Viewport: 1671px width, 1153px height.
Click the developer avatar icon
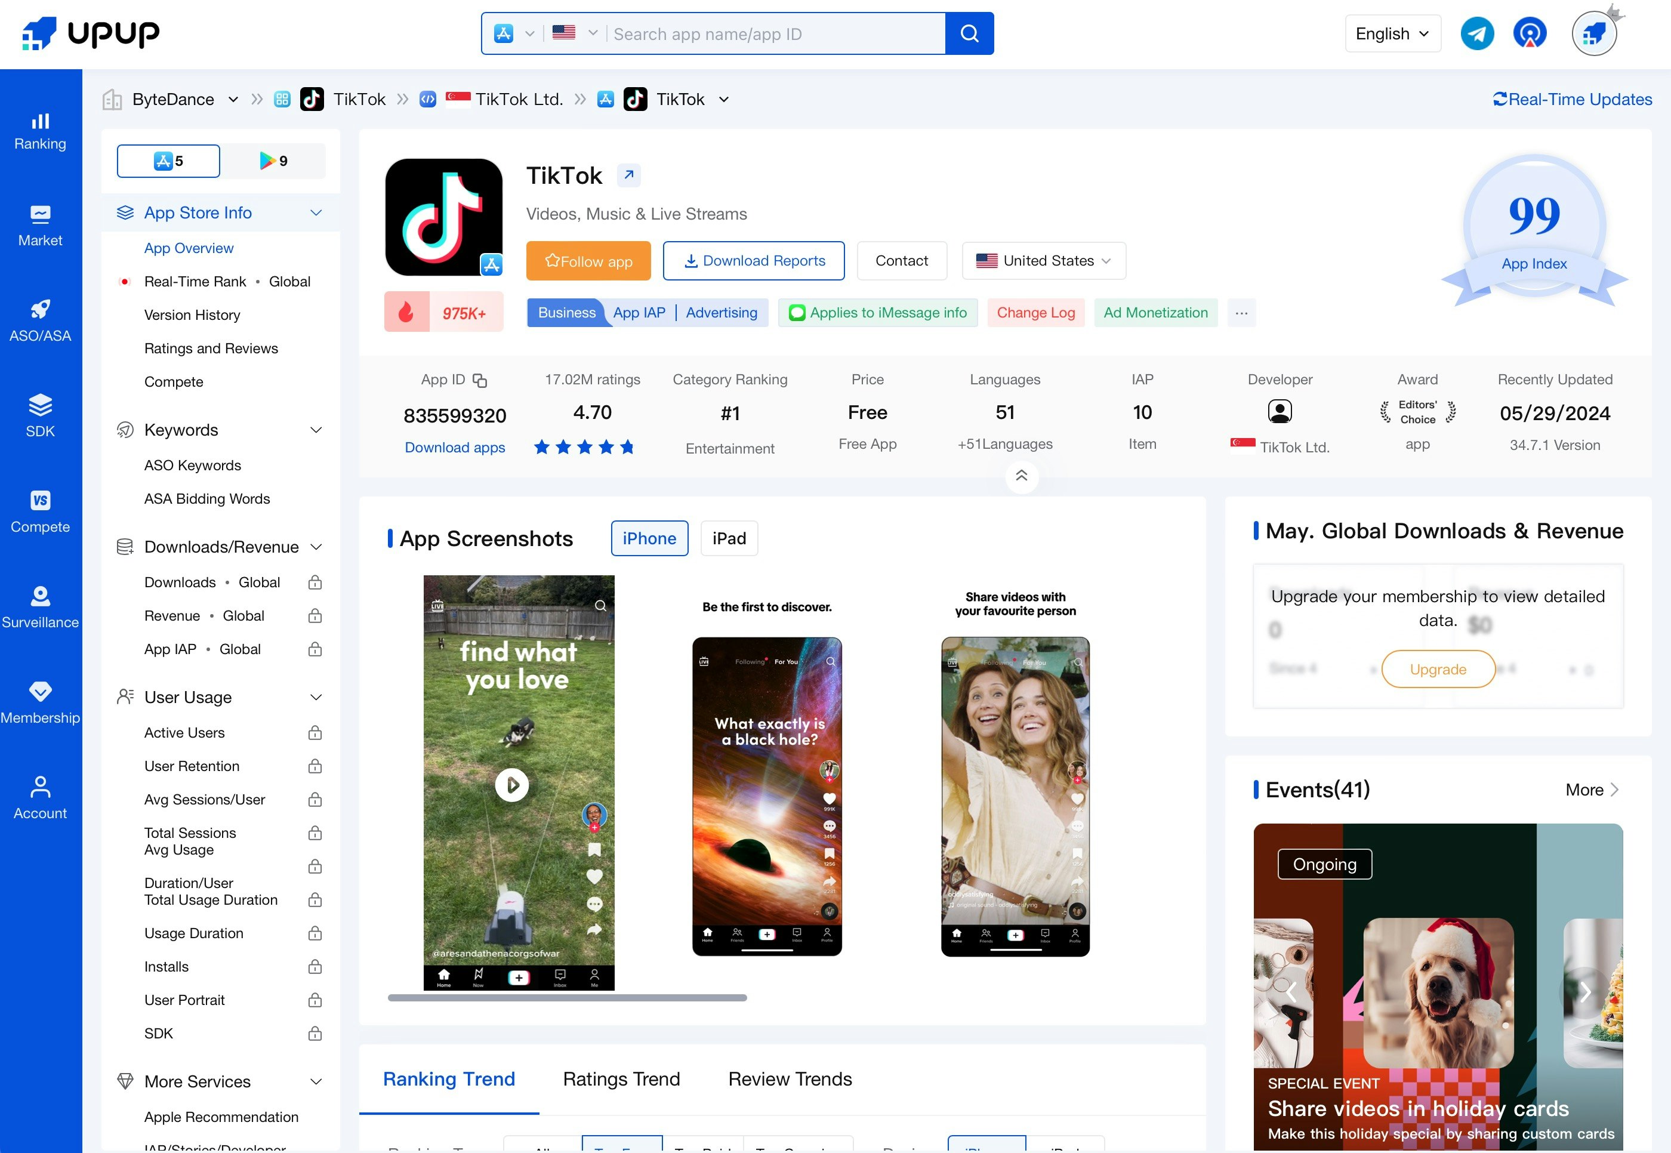(x=1280, y=412)
